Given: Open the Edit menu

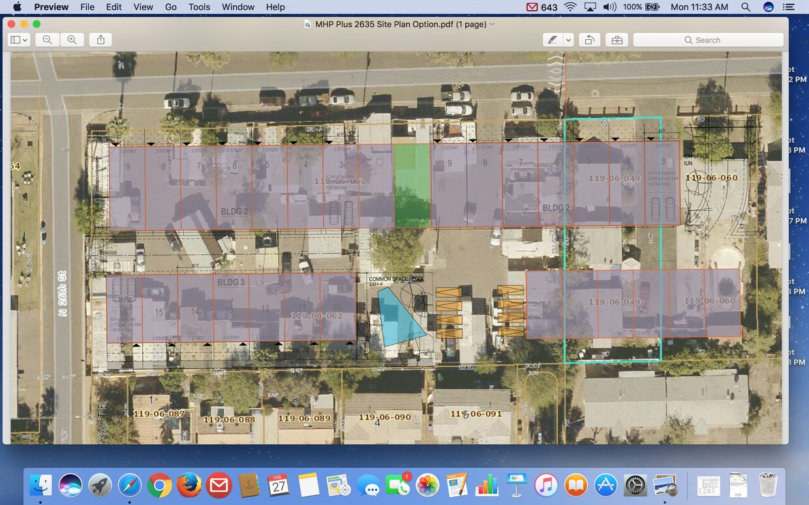Looking at the screenshot, I should [x=114, y=7].
